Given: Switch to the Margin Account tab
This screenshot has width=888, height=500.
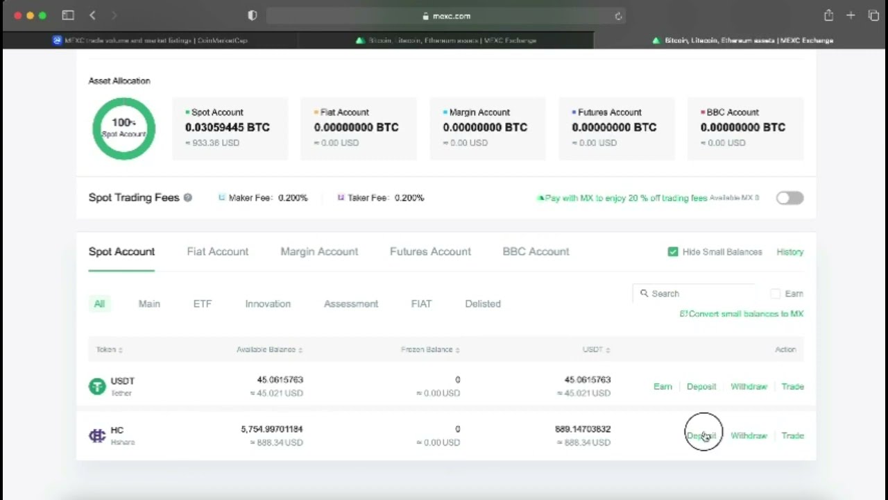Looking at the screenshot, I should [319, 252].
